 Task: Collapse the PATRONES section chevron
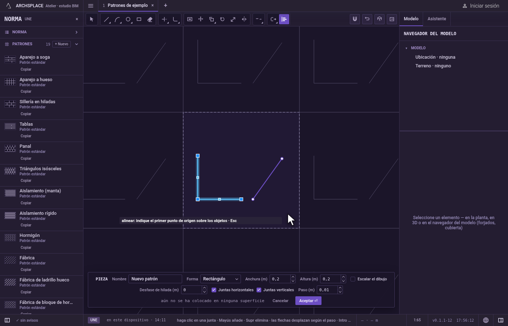77,44
